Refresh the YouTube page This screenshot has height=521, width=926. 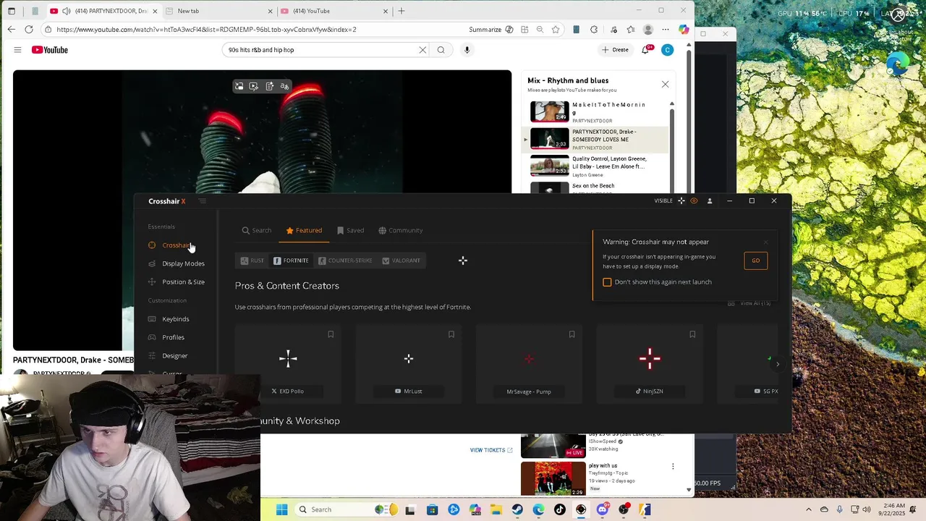tap(29, 30)
